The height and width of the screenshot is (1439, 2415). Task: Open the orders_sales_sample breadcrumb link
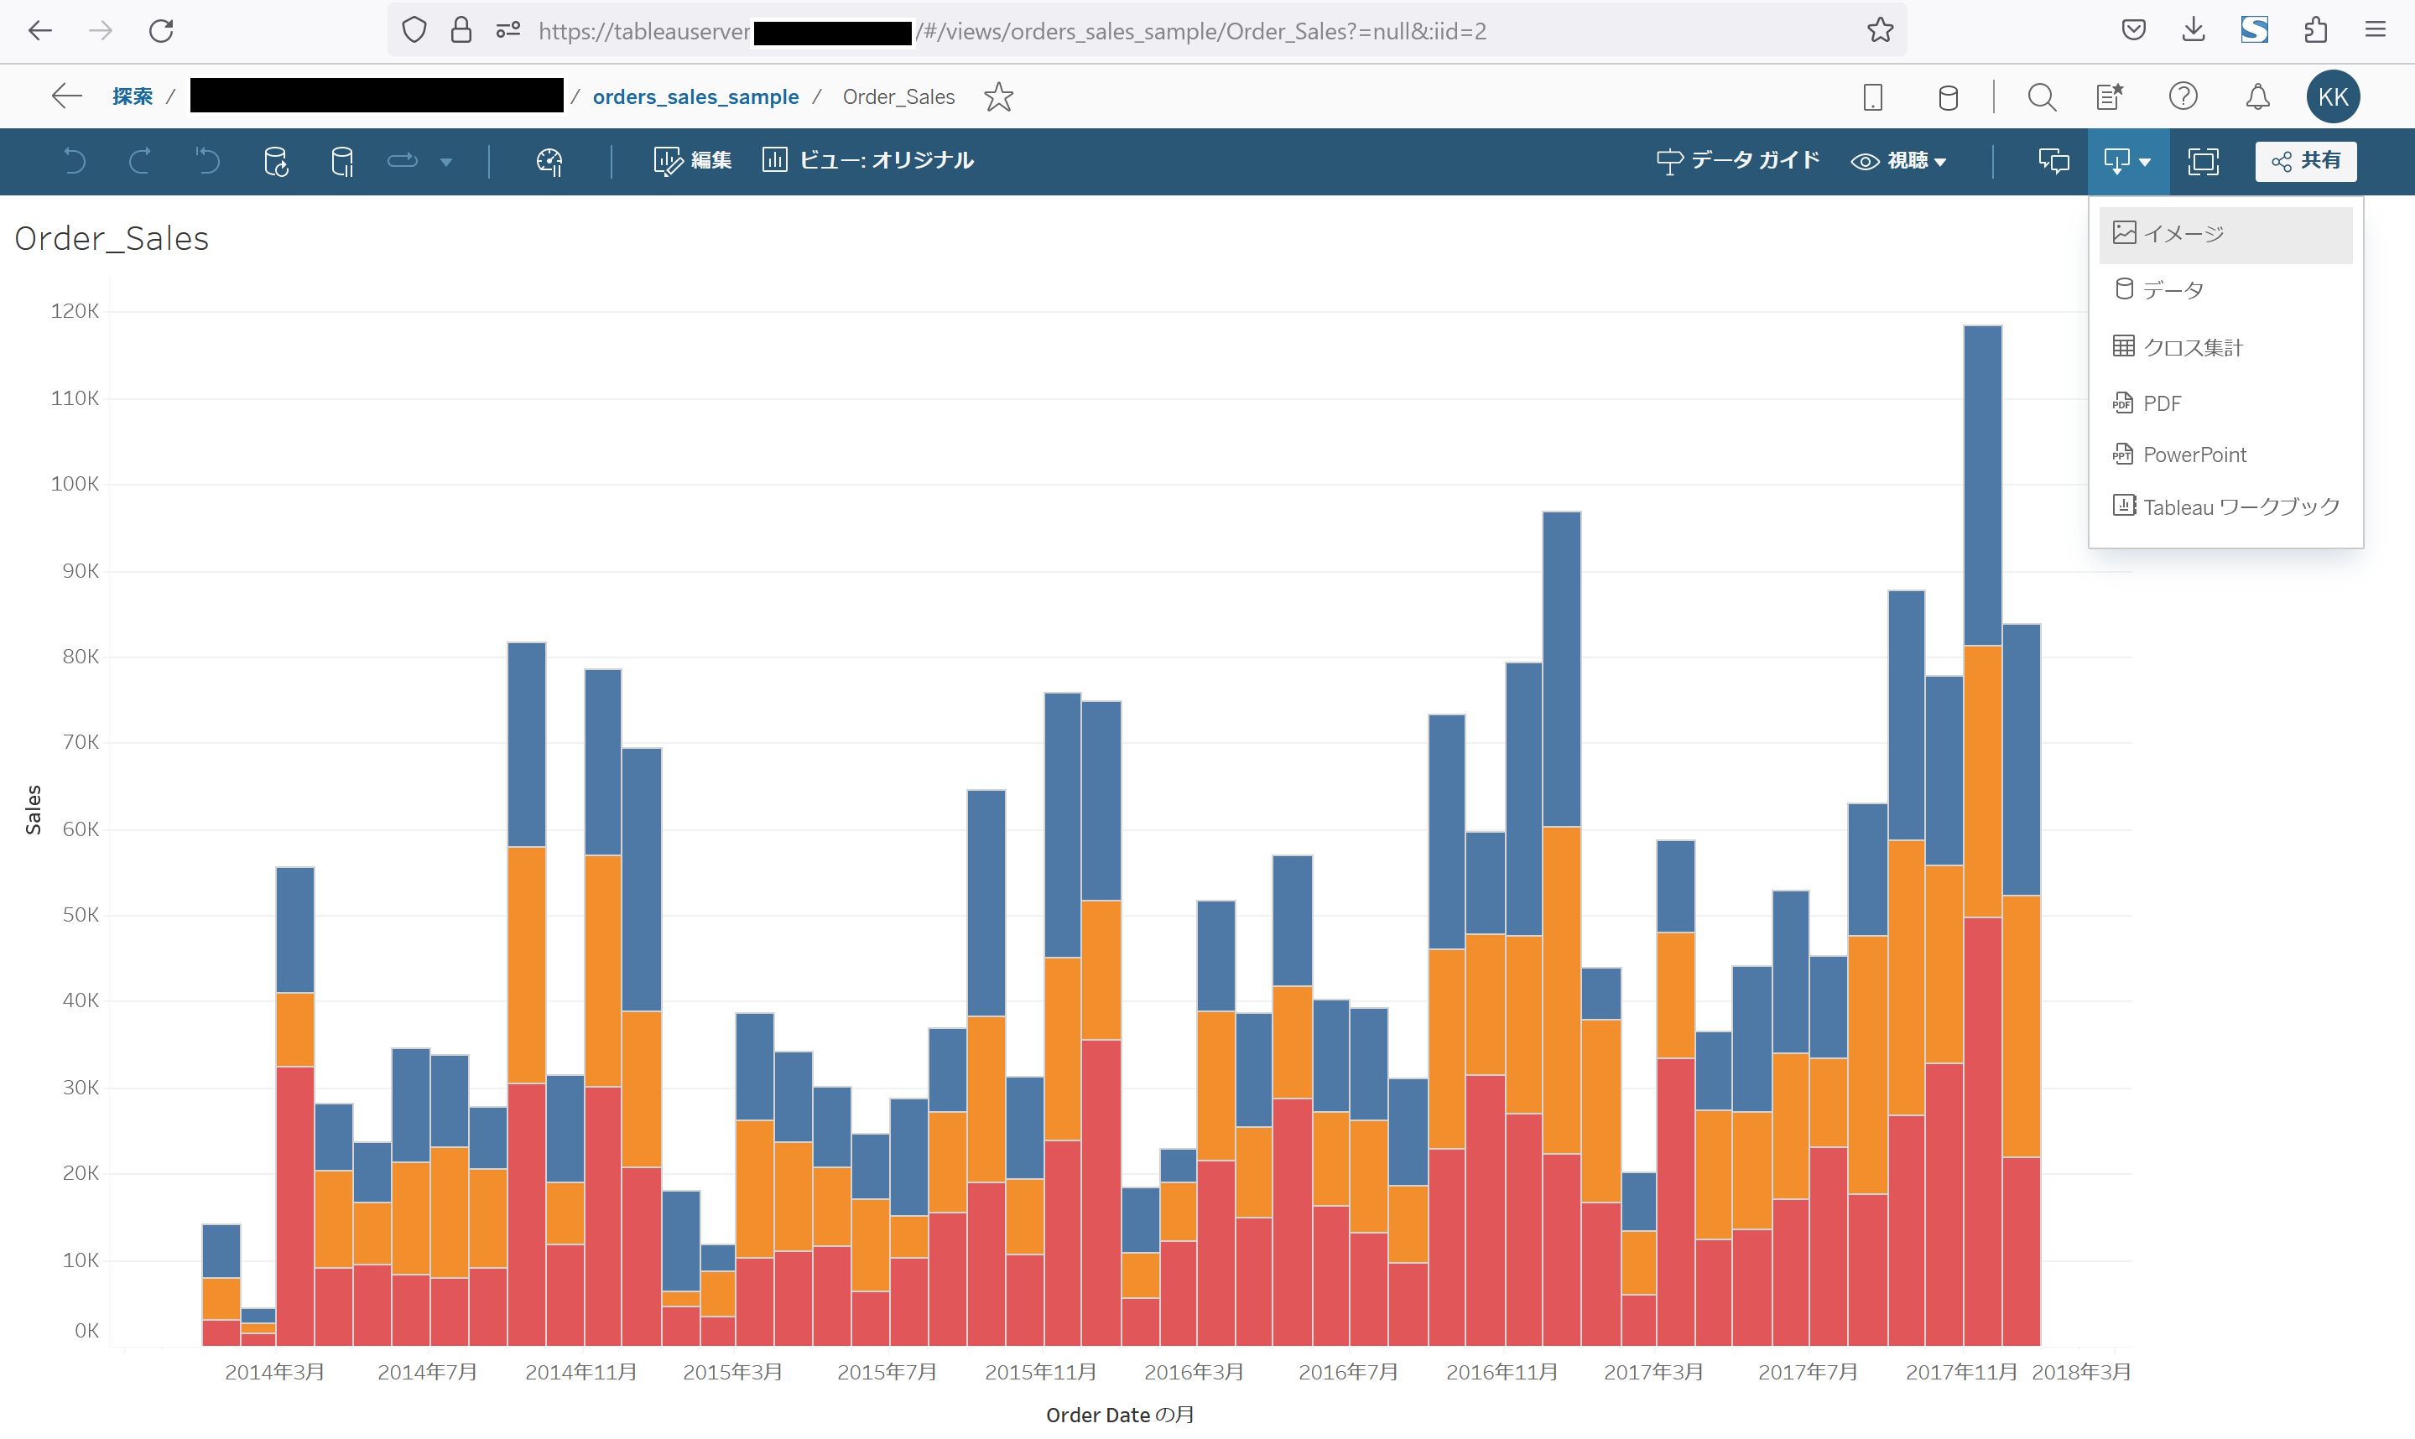pos(696,96)
